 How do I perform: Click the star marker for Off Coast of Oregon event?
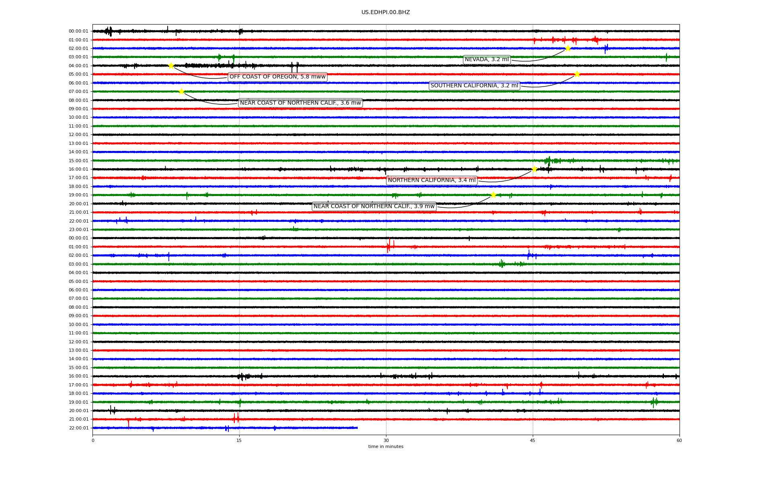(171, 66)
